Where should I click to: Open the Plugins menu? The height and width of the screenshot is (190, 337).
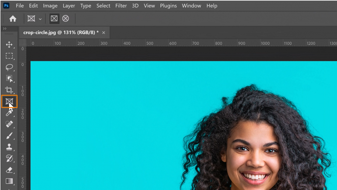[168, 6]
